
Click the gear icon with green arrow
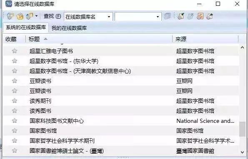[x=181, y=16]
